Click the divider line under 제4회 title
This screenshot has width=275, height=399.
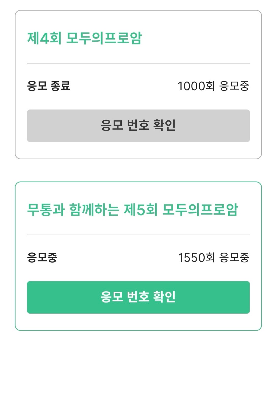click(138, 63)
